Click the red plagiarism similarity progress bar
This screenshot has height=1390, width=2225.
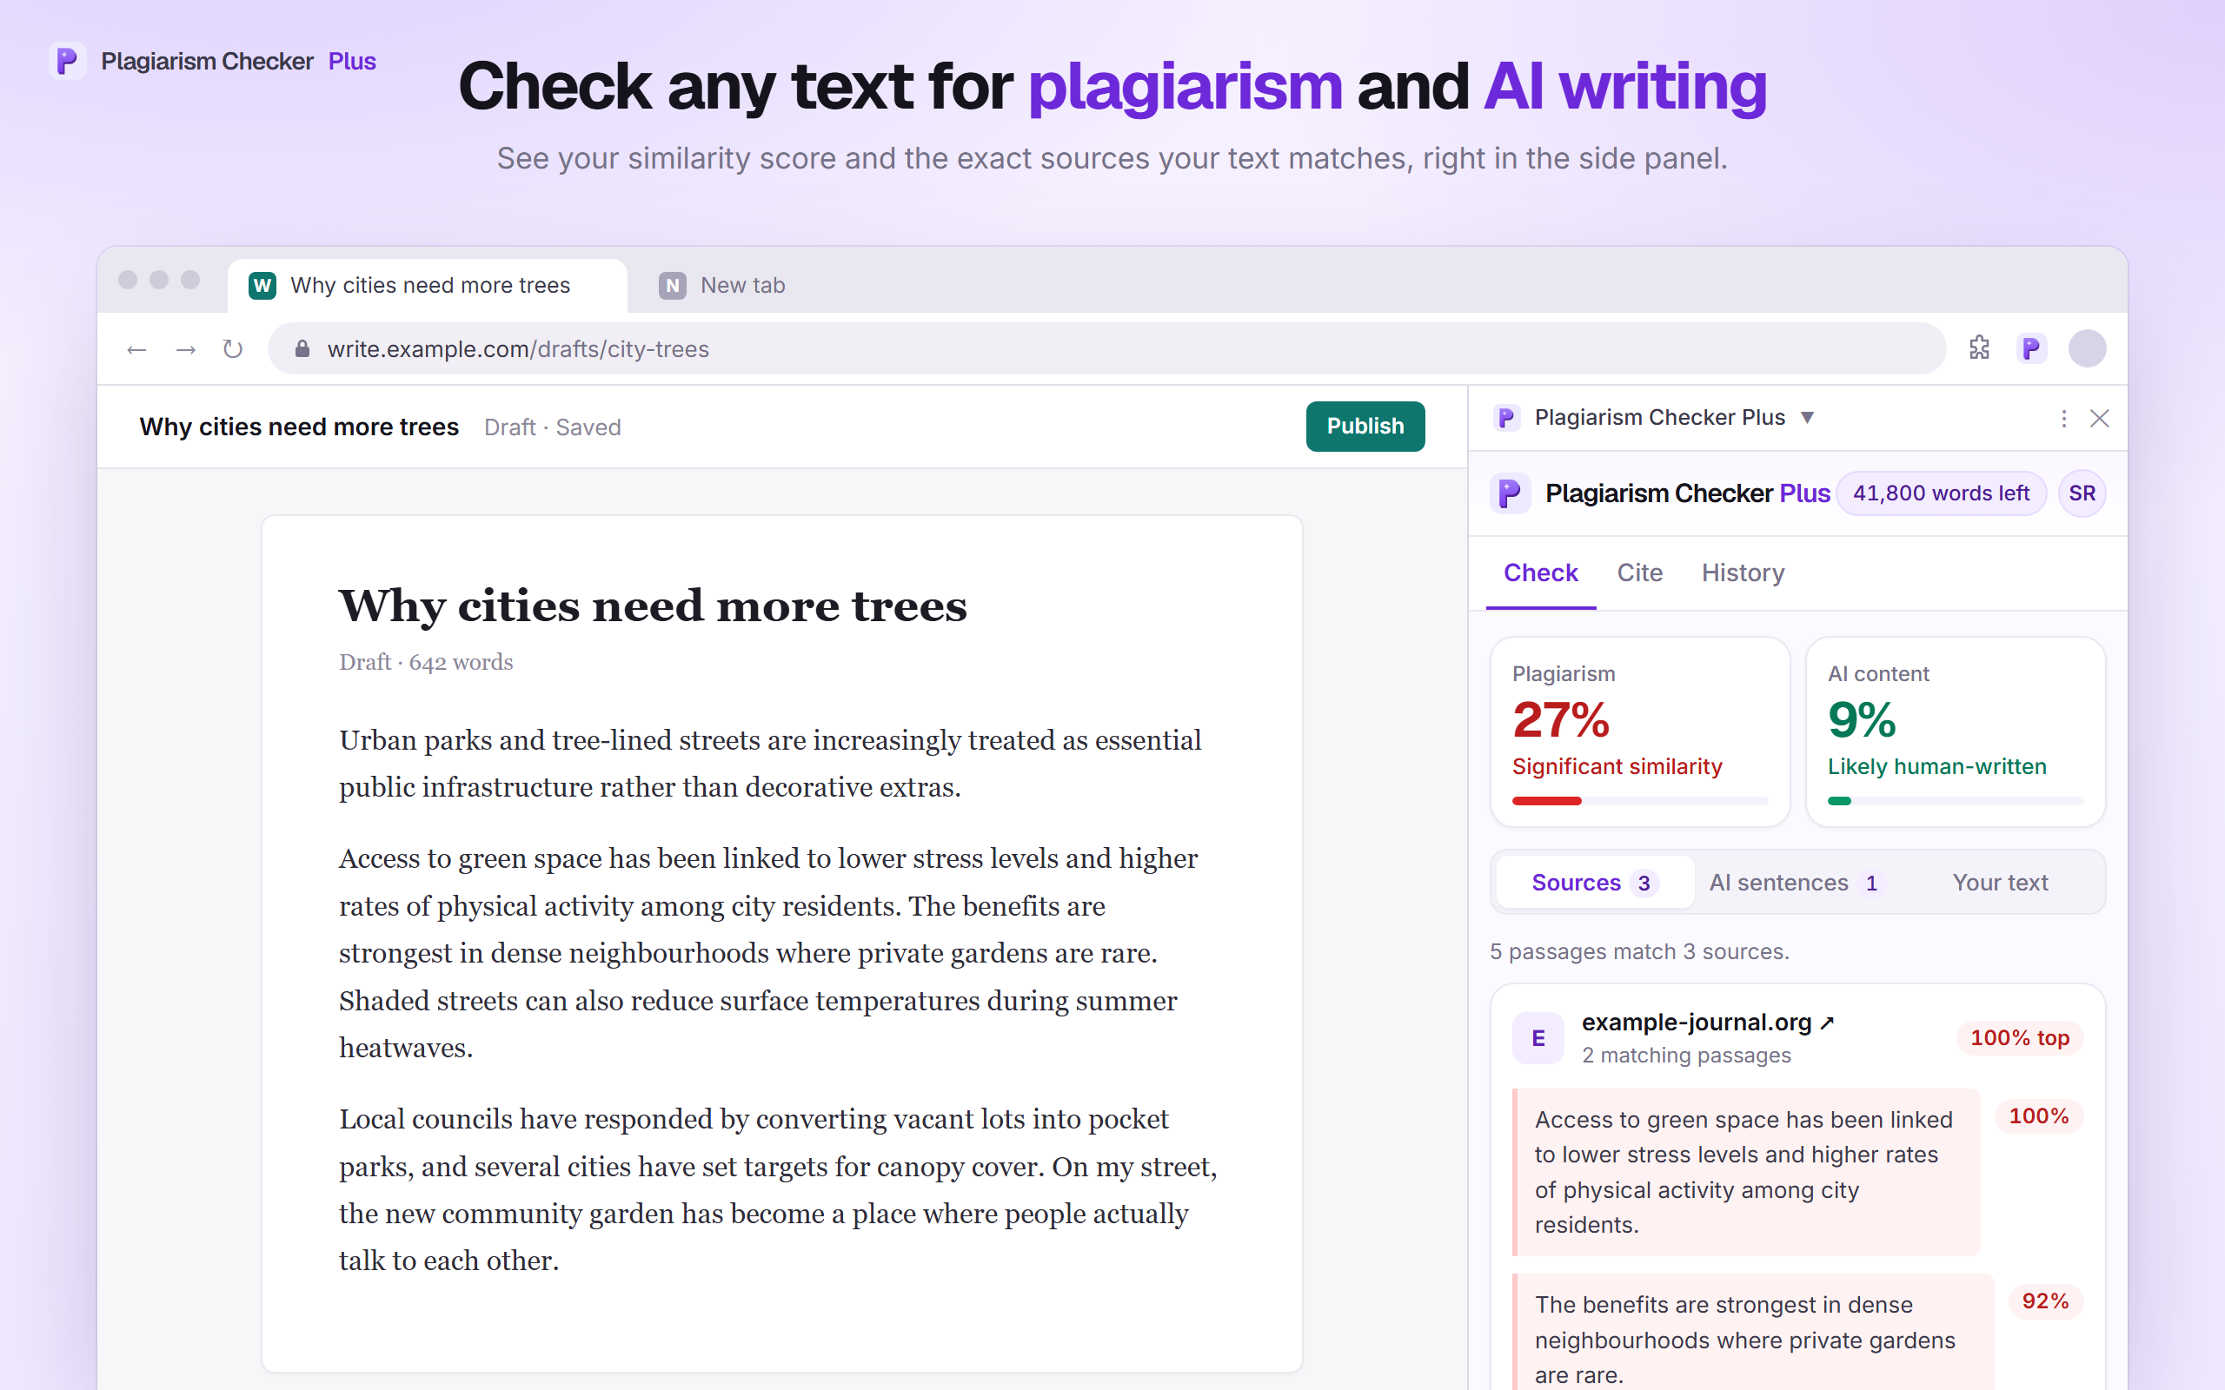click(x=1639, y=801)
